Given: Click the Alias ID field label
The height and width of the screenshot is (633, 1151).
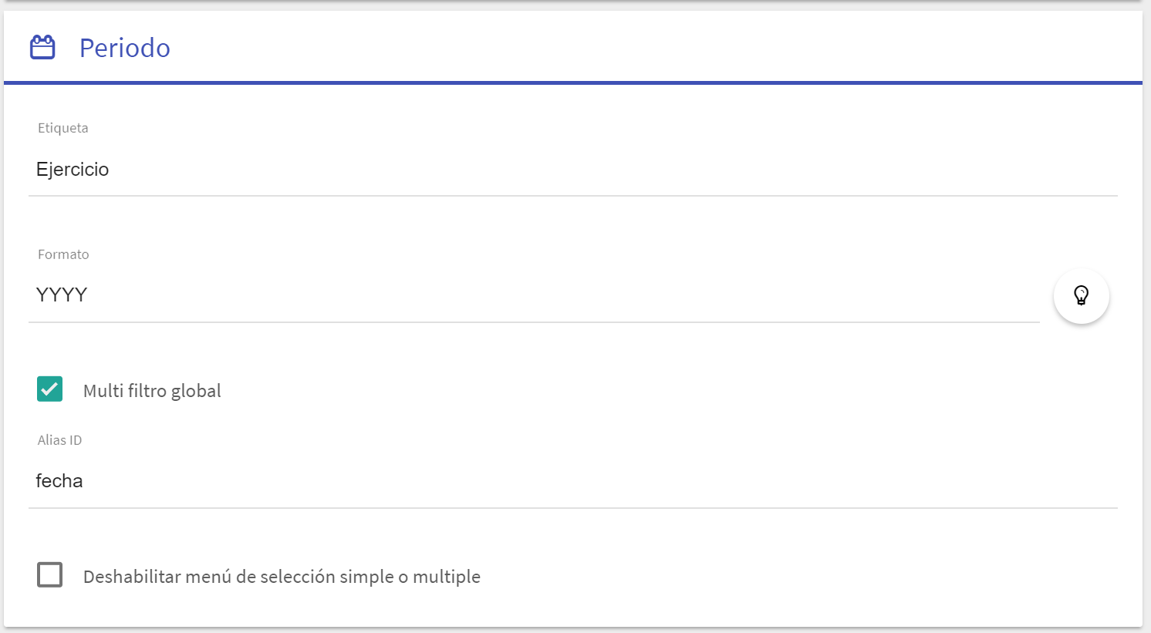Looking at the screenshot, I should pyautogui.click(x=59, y=440).
